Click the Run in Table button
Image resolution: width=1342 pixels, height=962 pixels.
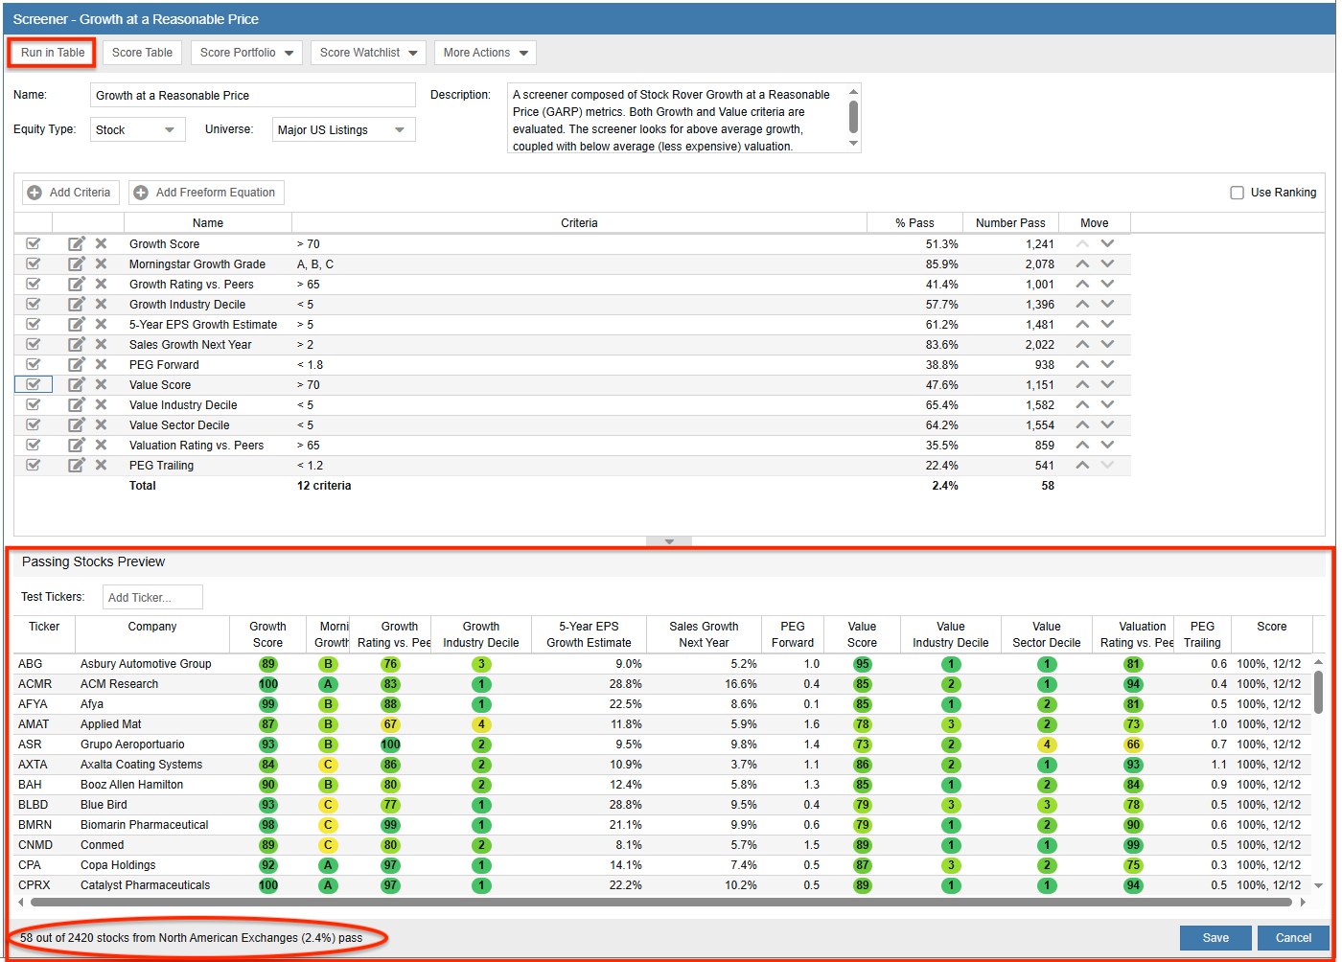coord(51,53)
